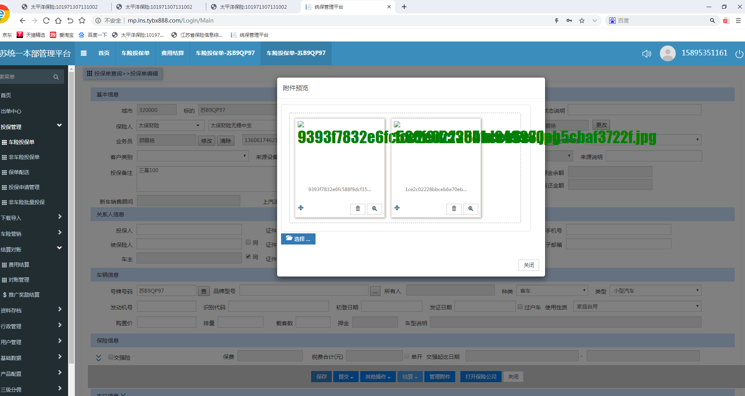The image size is (745, 396).
Task: Uncheck the 同 checkbox in the 车主 row
Action: tap(248, 257)
